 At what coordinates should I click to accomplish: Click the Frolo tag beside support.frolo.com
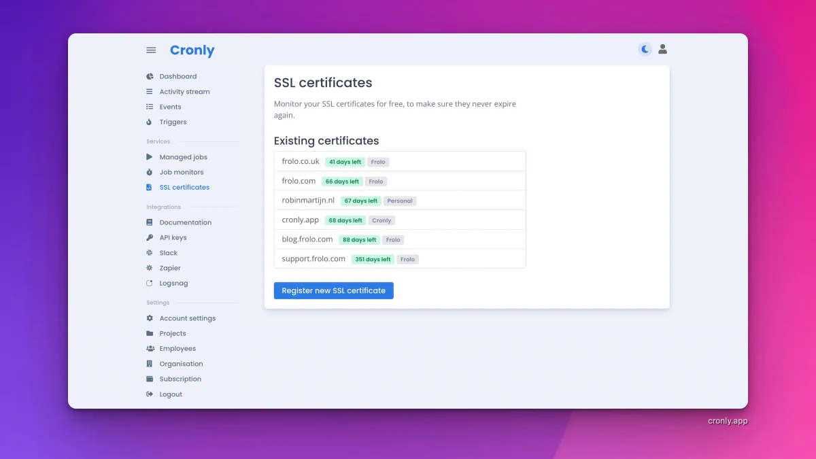407,260
